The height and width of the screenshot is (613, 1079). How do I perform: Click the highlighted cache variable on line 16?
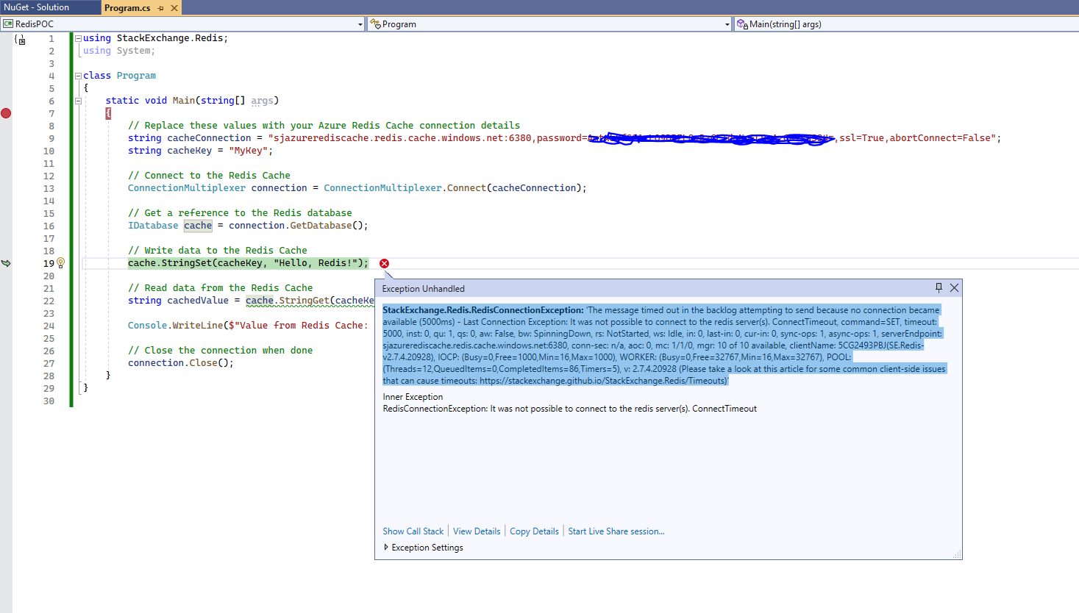click(198, 226)
